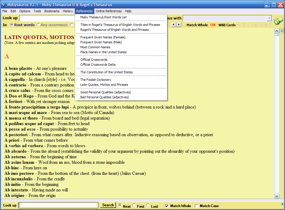Open The Foolish Dictionary
Viewport: 285px width, 210px height.
click(121, 80)
